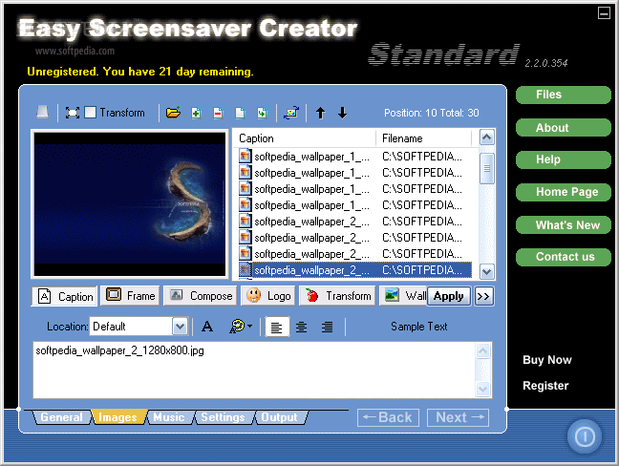Select the Wall tab
Viewport: 619px width, 466px height.
coord(403,295)
